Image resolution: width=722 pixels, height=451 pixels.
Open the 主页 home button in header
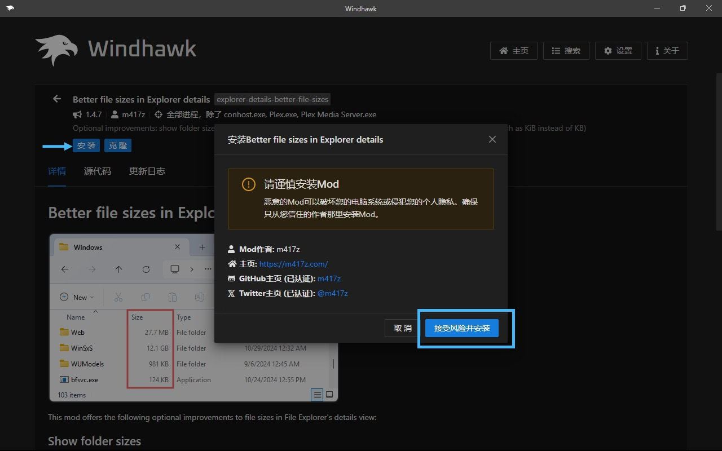[x=514, y=51]
